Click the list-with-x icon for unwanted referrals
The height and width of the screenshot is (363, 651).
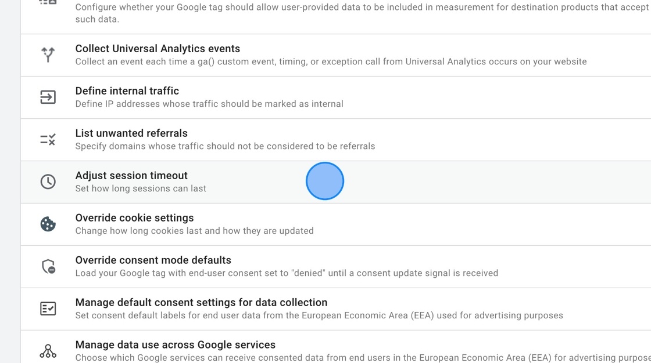pos(46,139)
